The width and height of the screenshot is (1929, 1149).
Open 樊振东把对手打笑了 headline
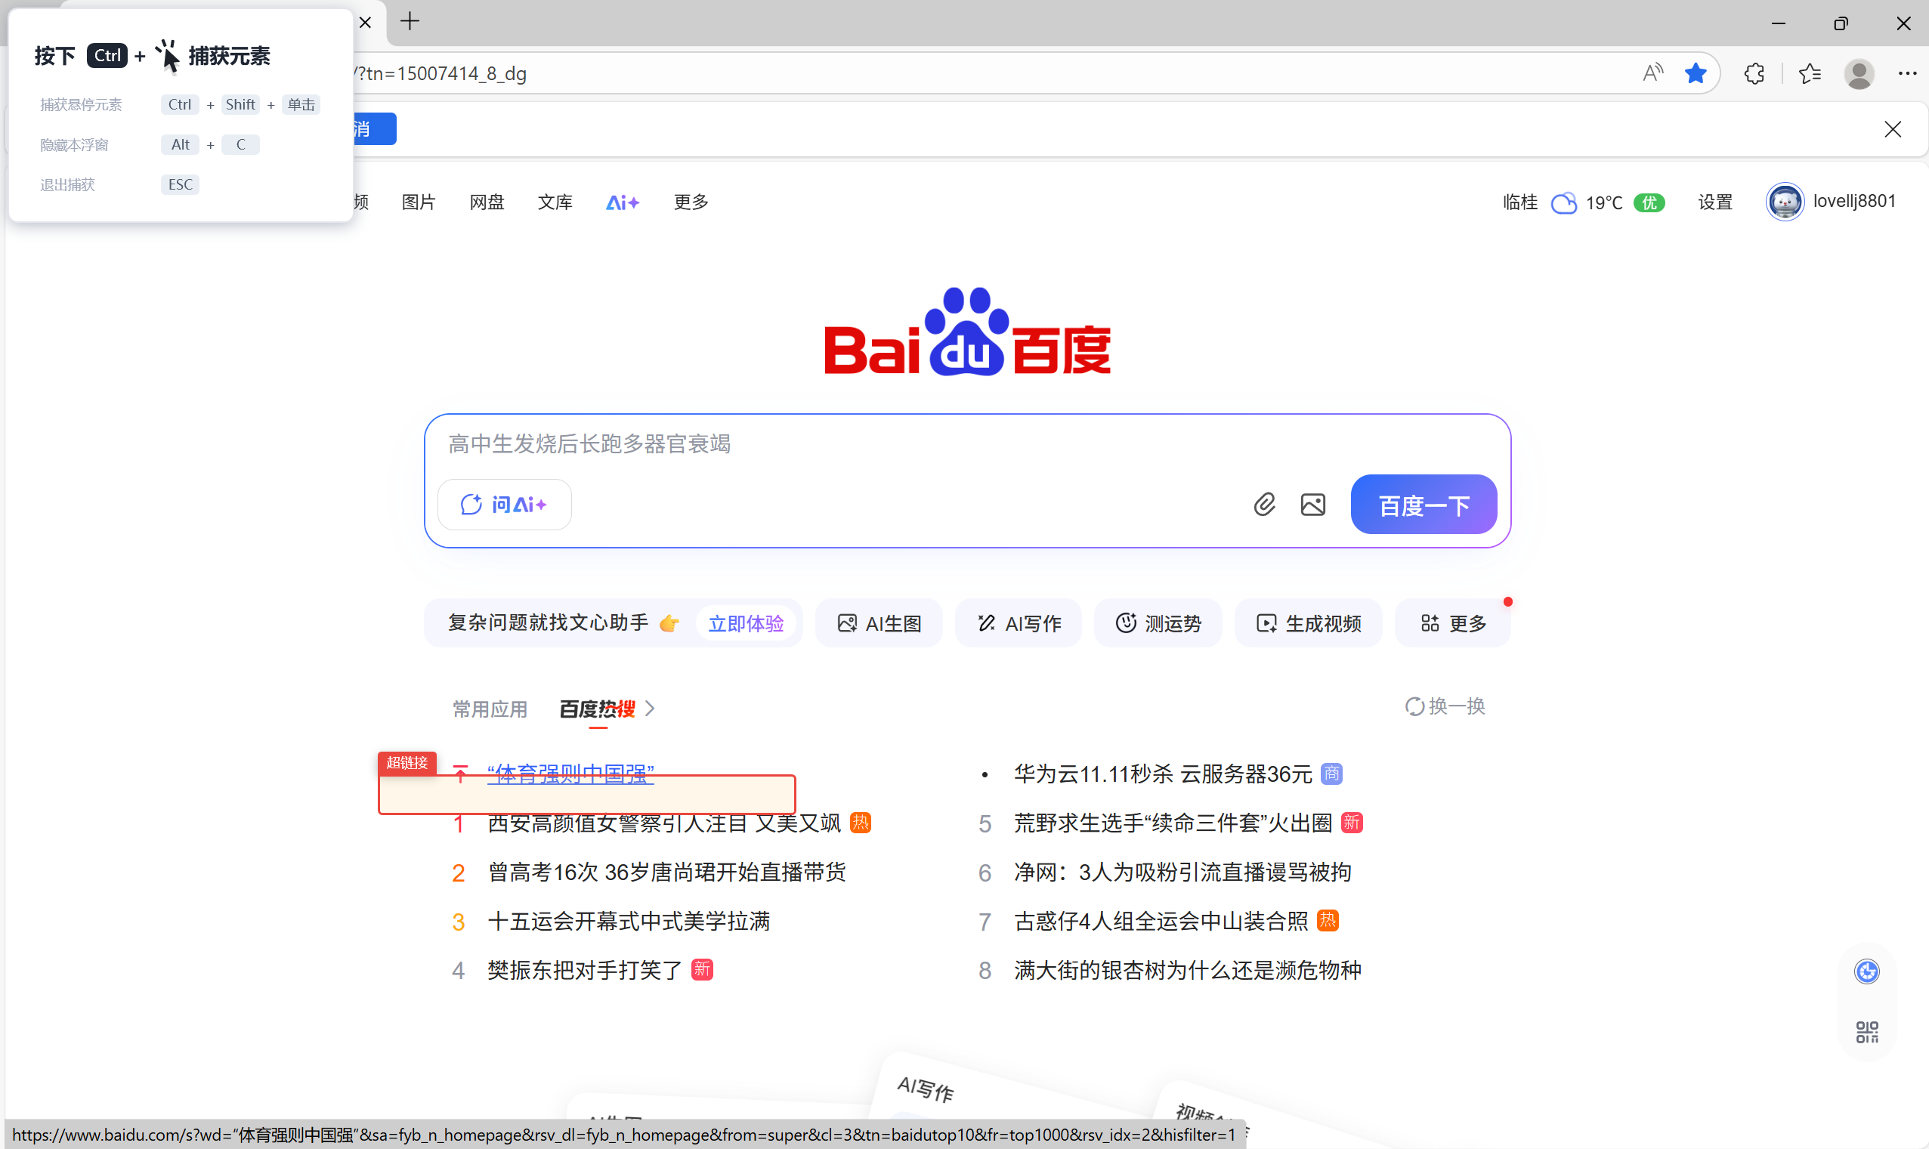coord(585,970)
